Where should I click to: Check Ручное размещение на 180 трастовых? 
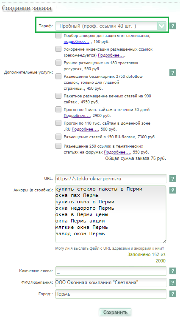coord(58,63)
